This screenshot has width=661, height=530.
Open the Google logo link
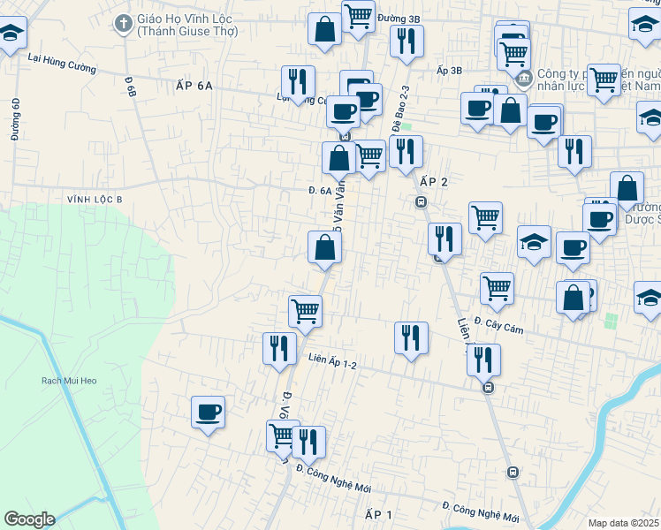click(x=29, y=519)
